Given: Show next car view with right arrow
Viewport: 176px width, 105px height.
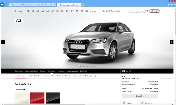Looking at the screenshot, I should 172,42.
